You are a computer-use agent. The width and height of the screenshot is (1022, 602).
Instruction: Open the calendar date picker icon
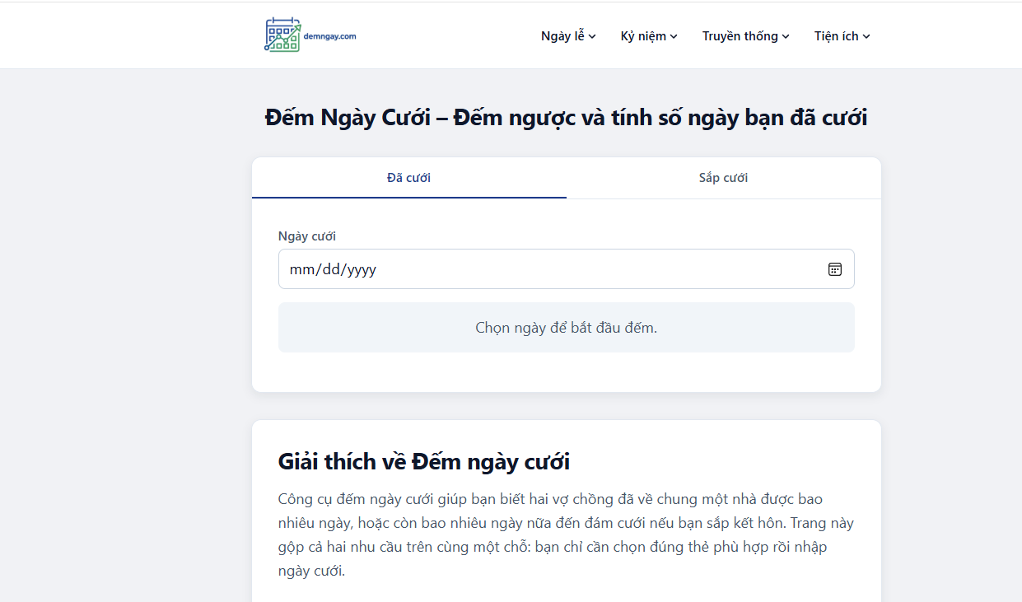(x=834, y=269)
